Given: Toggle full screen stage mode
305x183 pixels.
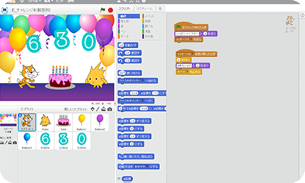Looking at the screenshot, I should tap(5, 10).
